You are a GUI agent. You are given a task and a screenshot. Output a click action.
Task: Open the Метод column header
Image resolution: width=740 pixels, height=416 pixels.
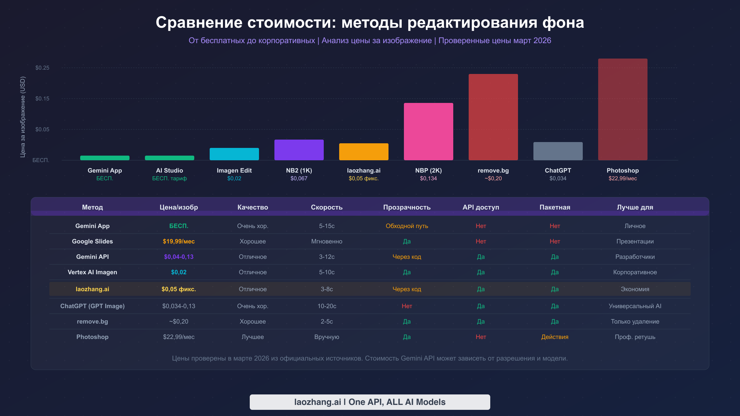(92, 207)
